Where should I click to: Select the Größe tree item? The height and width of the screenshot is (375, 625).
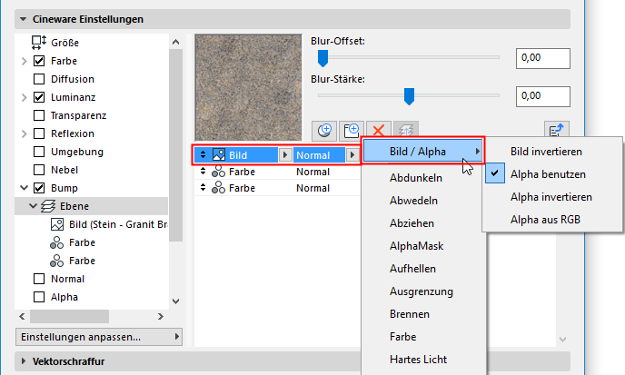[64, 43]
